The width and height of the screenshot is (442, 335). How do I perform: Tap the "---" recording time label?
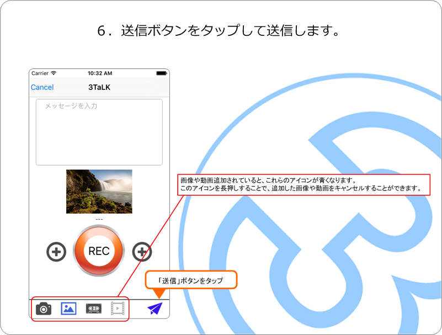tap(99, 219)
